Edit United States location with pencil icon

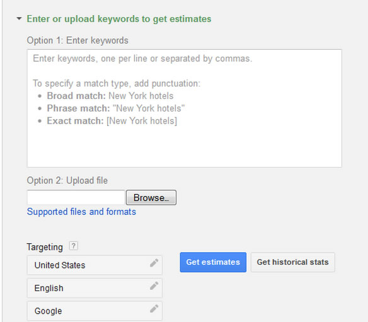[154, 263]
